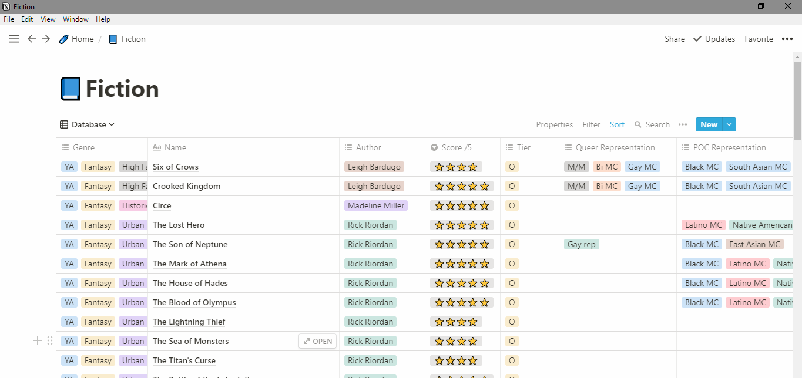Open the three-dot page options menu
Screen dimensions: 802x378
coord(787,39)
